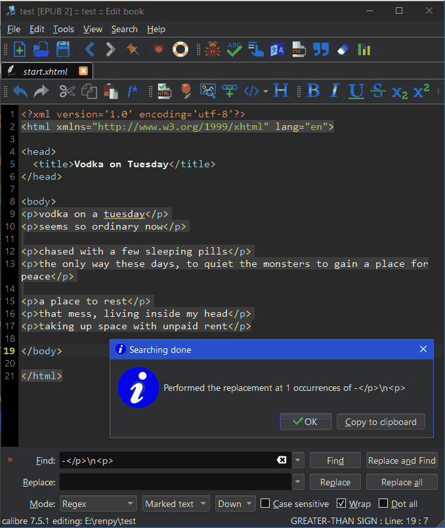This screenshot has width=445, height=528.
Task: Click the red heart donate icon
Action: 159,49
